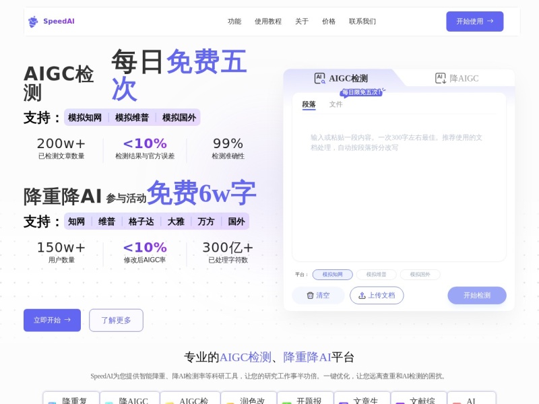The width and height of the screenshot is (539, 404).
Task: Select 模拟国外 platform option
Action: 420,275
